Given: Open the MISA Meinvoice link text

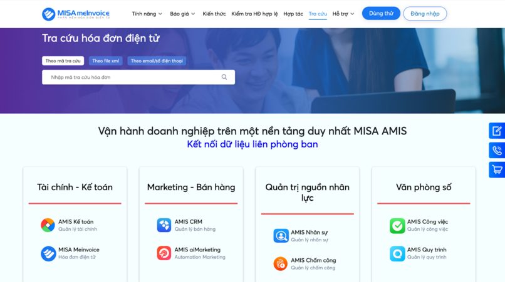Looking at the screenshot, I should (x=78, y=249).
